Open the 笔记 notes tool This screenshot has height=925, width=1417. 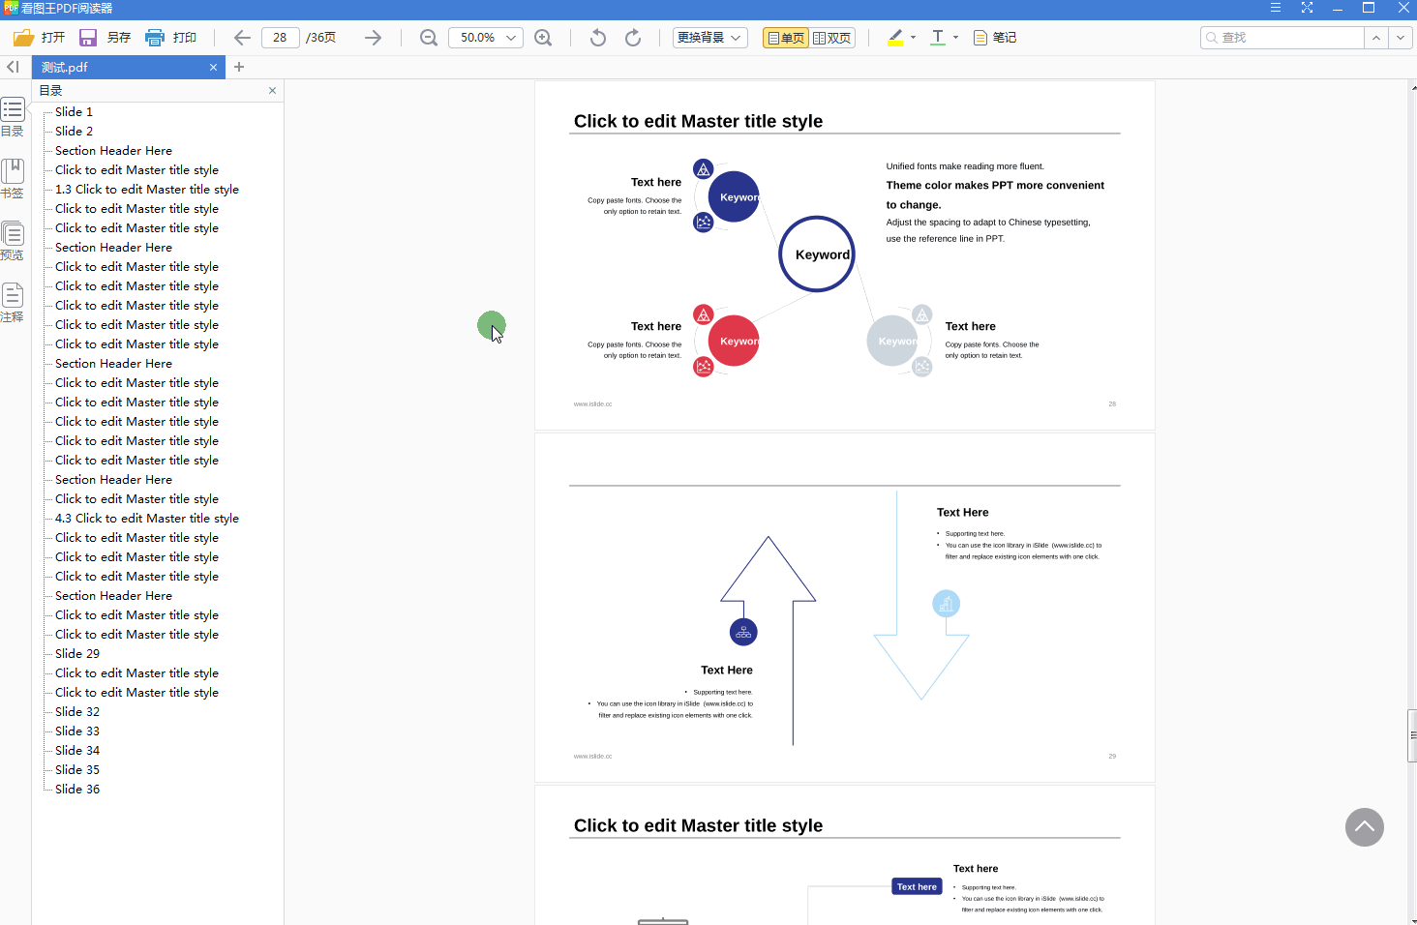[x=995, y=38]
